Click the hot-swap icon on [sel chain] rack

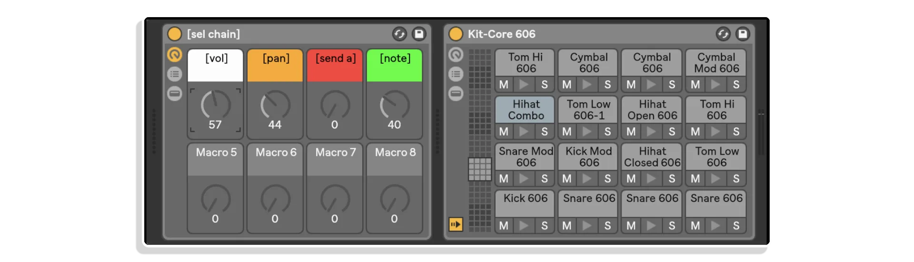coord(399,34)
